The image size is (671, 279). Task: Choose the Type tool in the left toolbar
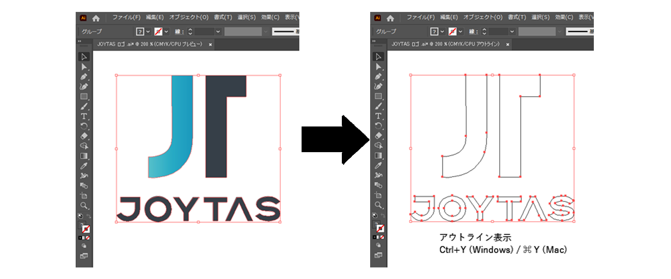click(84, 116)
